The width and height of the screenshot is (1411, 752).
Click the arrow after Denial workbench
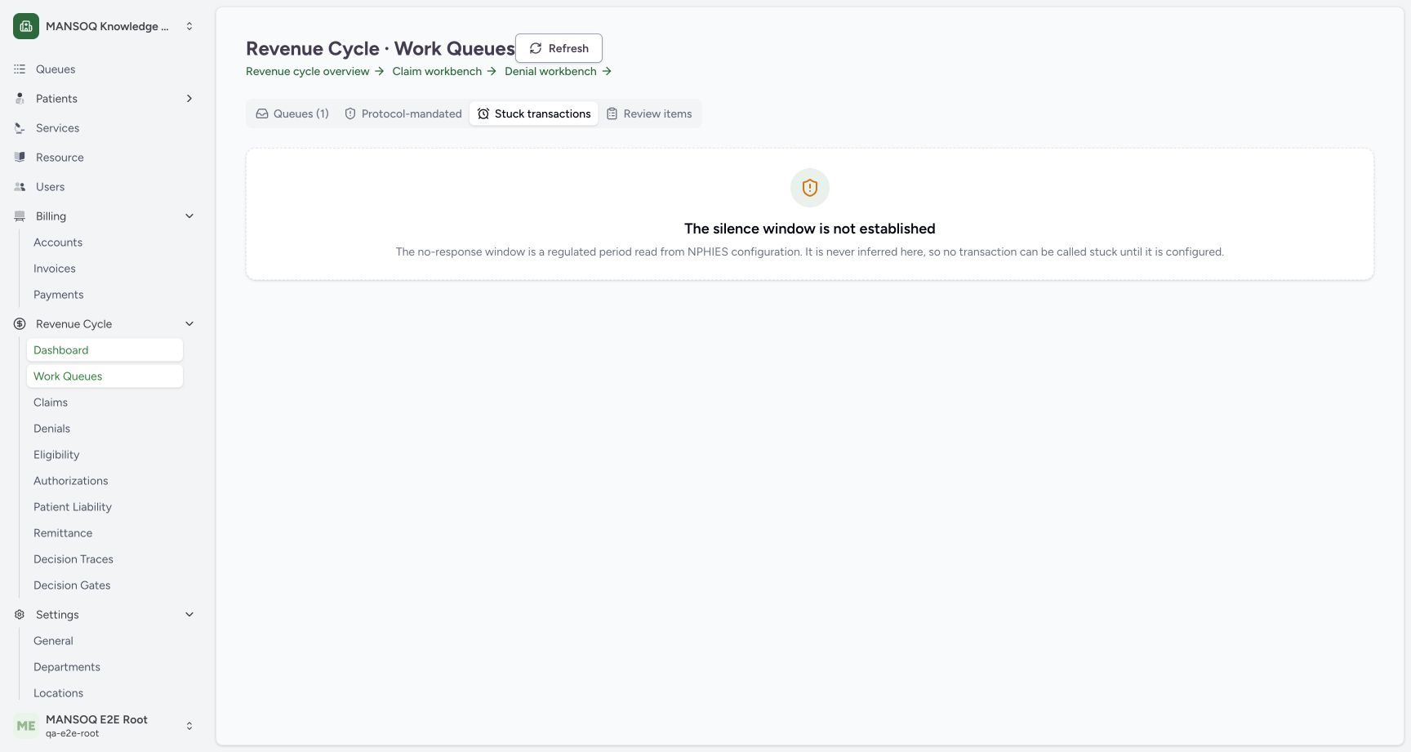pos(607,71)
